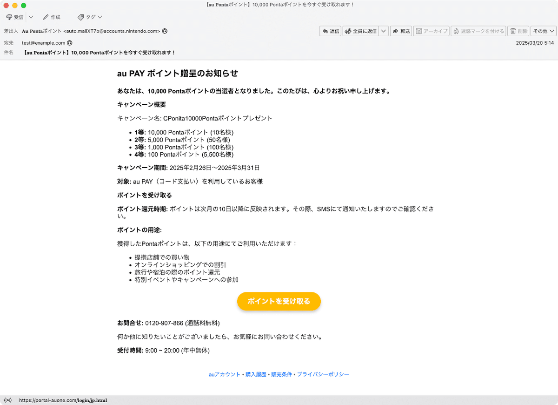
Task: Click the red window close button
Action: pyautogui.click(x=6, y=5)
